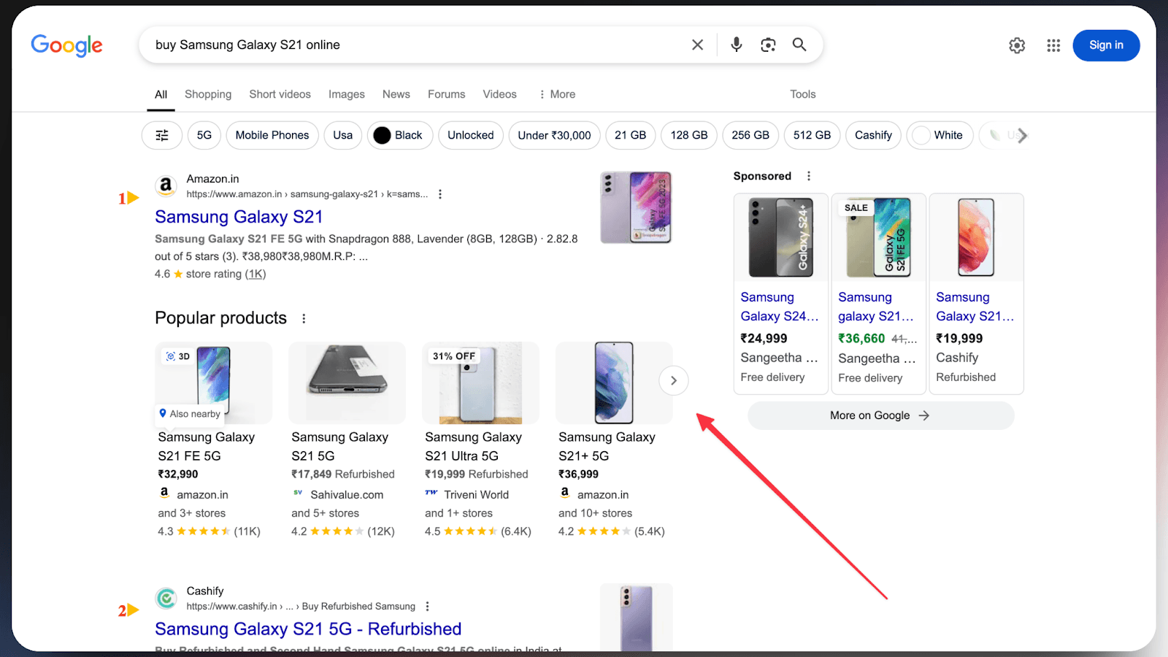Go to Google homepage via logo
Viewport: 1168px width, 657px height.
[x=66, y=46]
